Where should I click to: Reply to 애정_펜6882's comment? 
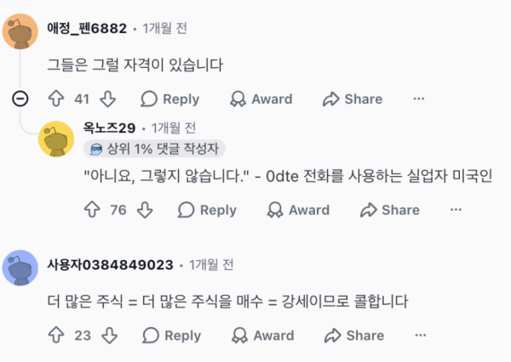tap(170, 99)
